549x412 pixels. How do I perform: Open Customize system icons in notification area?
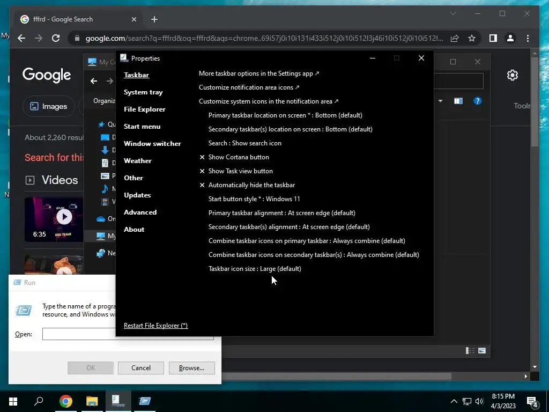click(269, 101)
